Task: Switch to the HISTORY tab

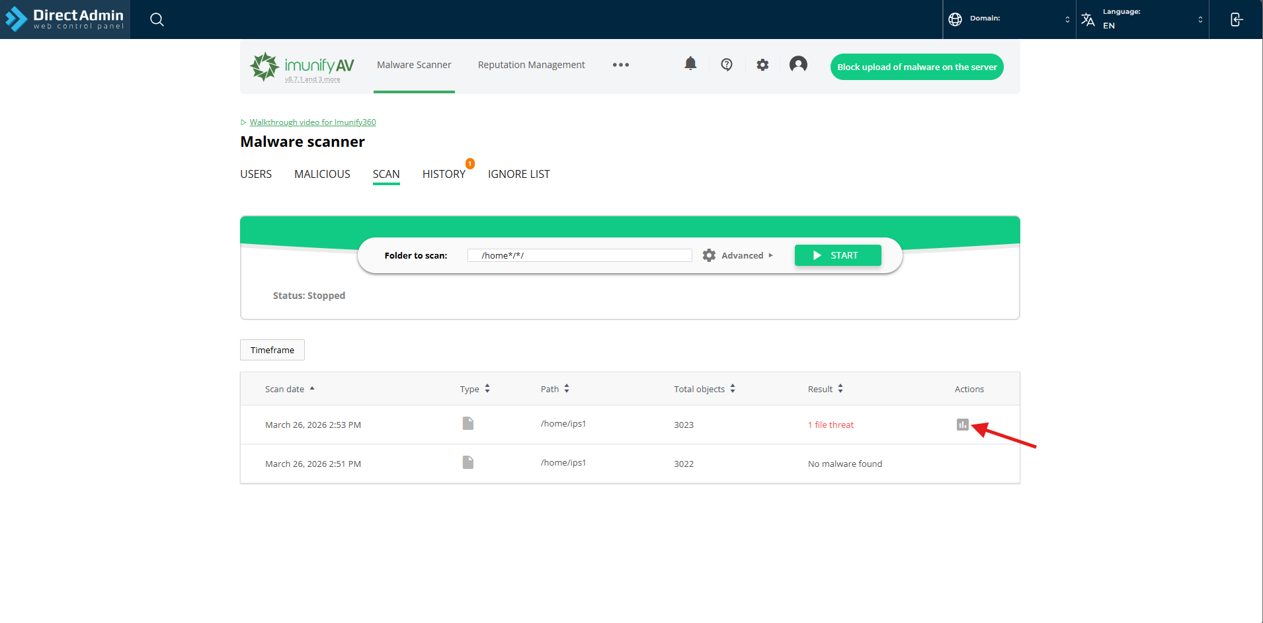Action: (444, 174)
